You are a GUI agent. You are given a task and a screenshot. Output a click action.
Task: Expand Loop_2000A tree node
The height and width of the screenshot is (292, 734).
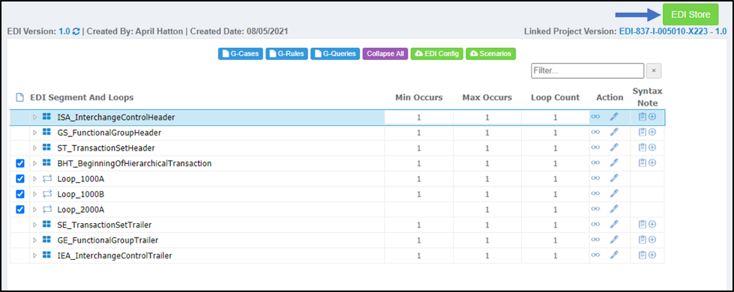click(x=34, y=210)
